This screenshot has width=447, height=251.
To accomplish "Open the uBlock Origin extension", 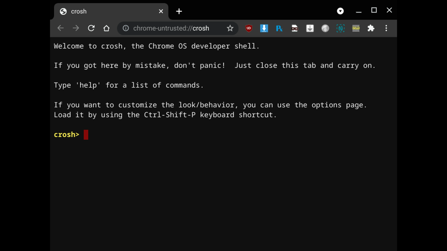I will tap(249, 28).
